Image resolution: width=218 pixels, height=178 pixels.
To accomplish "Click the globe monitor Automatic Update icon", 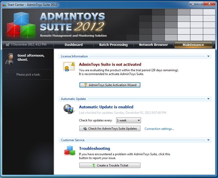I will [x=69, y=109].
